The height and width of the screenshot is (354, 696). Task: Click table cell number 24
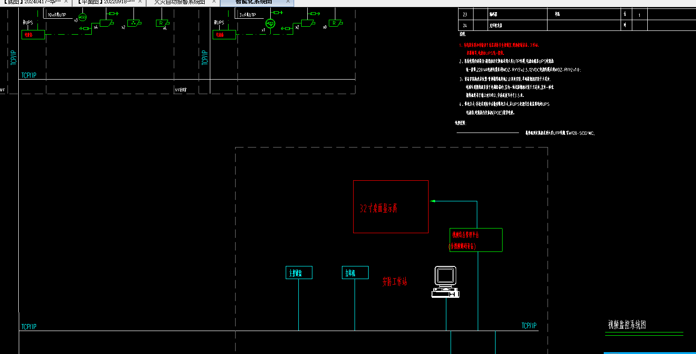click(x=465, y=26)
